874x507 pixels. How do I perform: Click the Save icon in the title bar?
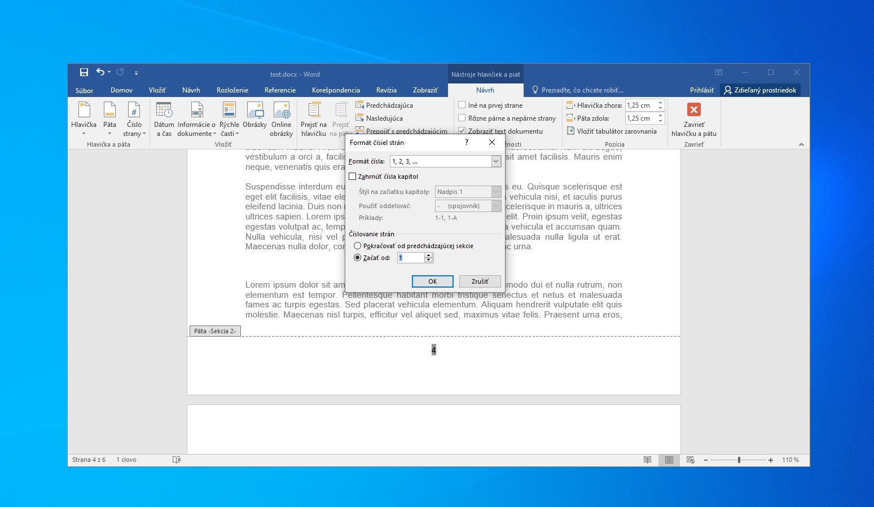[84, 72]
